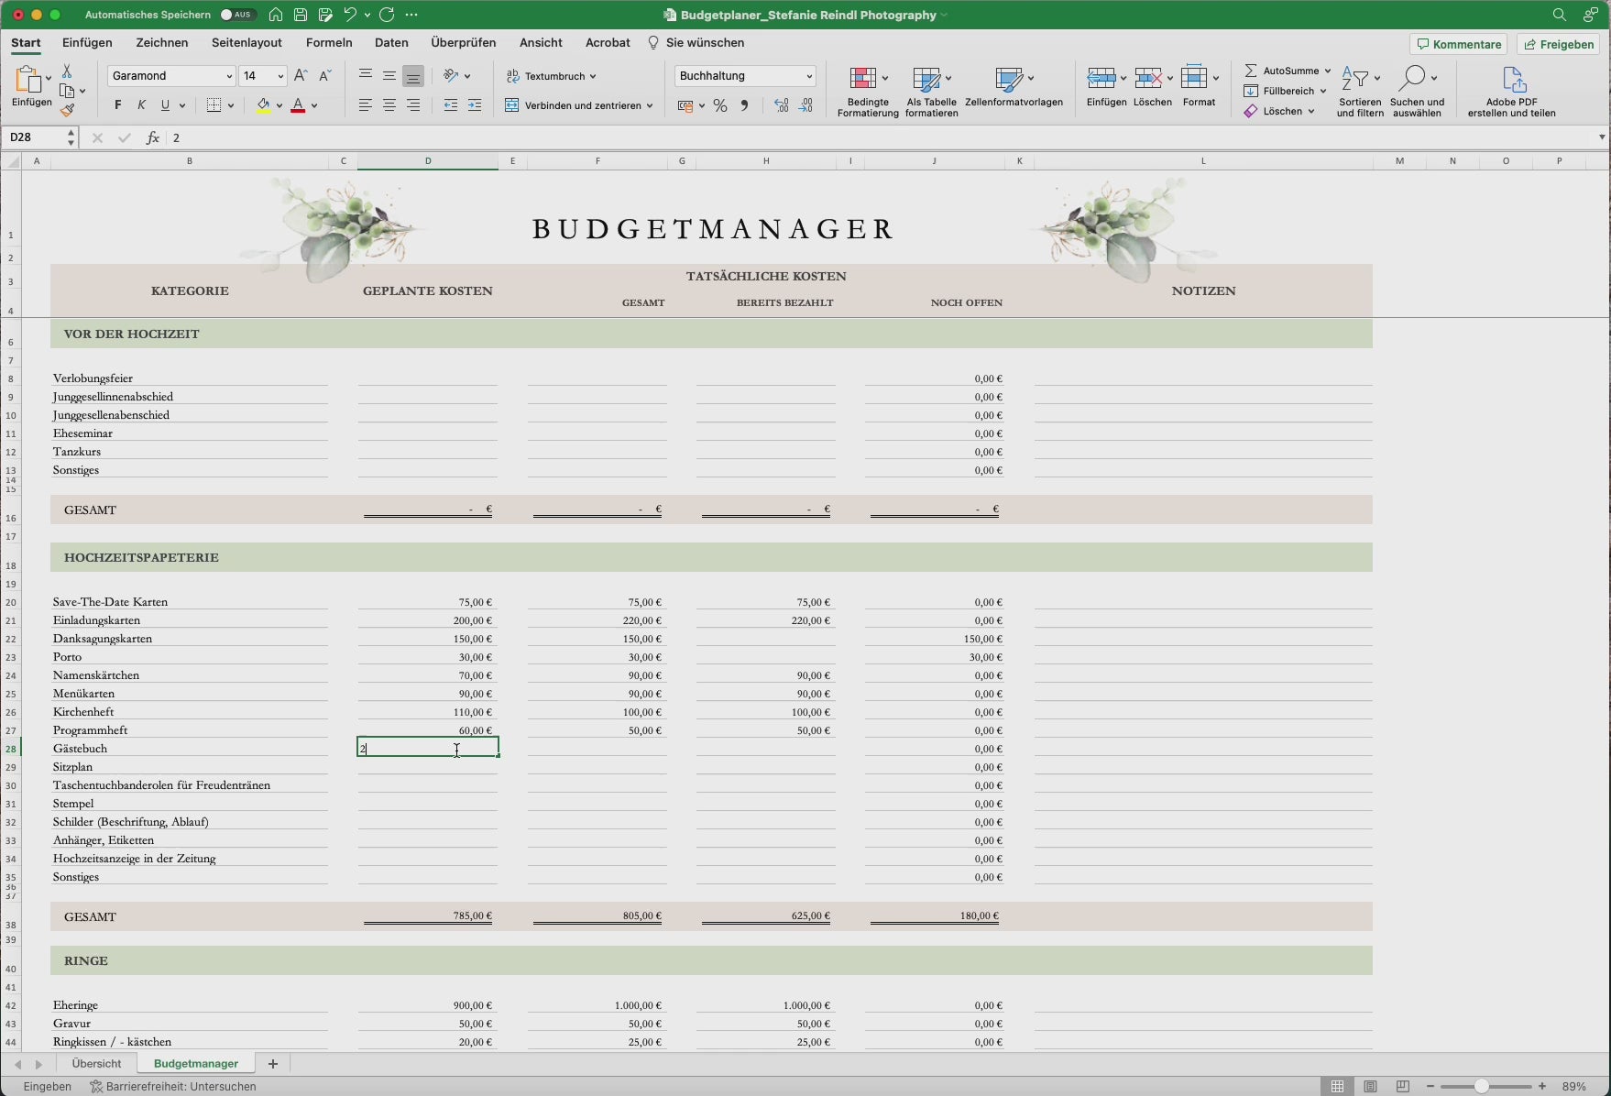The height and width of the screenshot is (1096, 1611).
Task: Click the insert function fx icon
Action: (x=152, y=137)
